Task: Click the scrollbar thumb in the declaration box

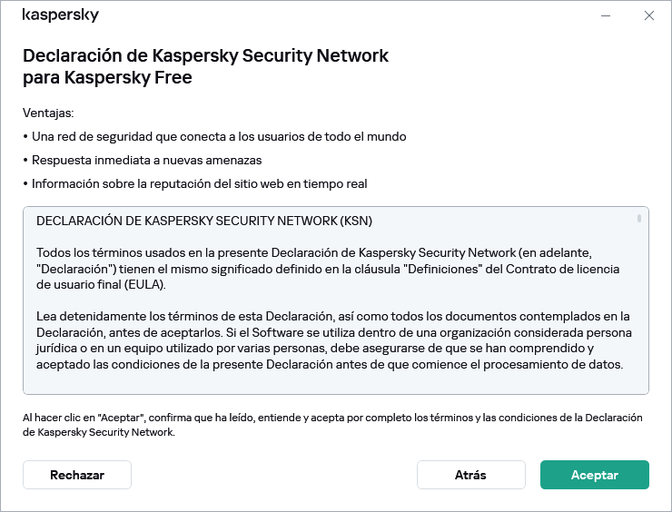Action: coord(639,219)
